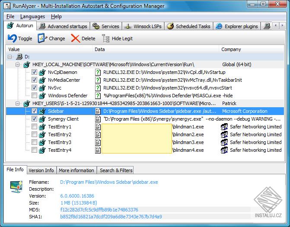Enable the TestEntry3 checkbox
This screenshot has height=227, width=290.
[x=34, y=142]
